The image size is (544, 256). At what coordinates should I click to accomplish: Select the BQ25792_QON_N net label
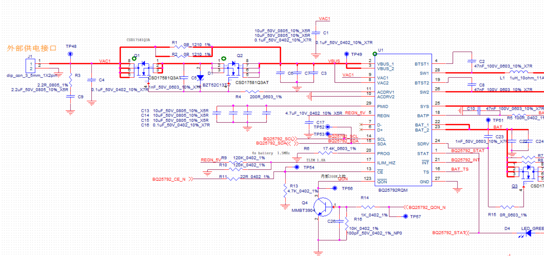[x=427, y=207]
